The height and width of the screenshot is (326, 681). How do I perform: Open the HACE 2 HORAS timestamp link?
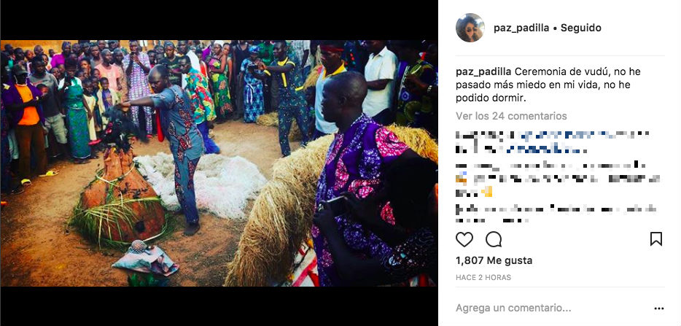pyautogui.click(x=483, y=277)
